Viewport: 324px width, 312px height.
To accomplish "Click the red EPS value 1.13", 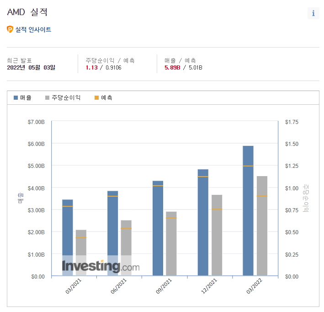I will (x=91, y=68).
